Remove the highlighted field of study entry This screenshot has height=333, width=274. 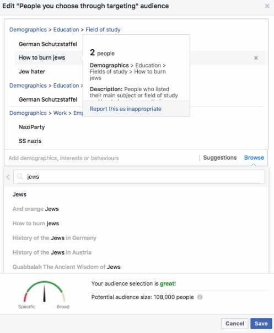point(256,58)
